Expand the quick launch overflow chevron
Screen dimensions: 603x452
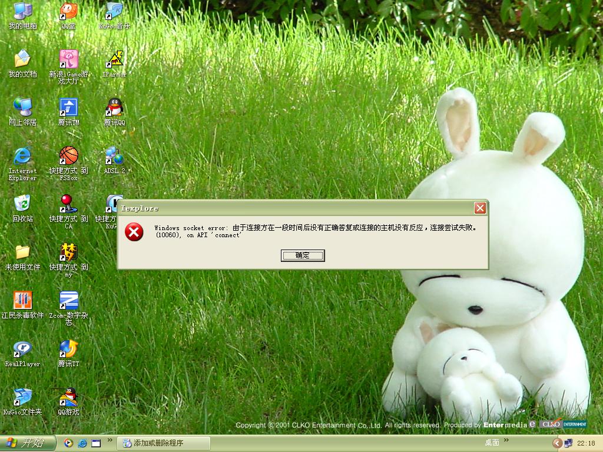point(110,440)
